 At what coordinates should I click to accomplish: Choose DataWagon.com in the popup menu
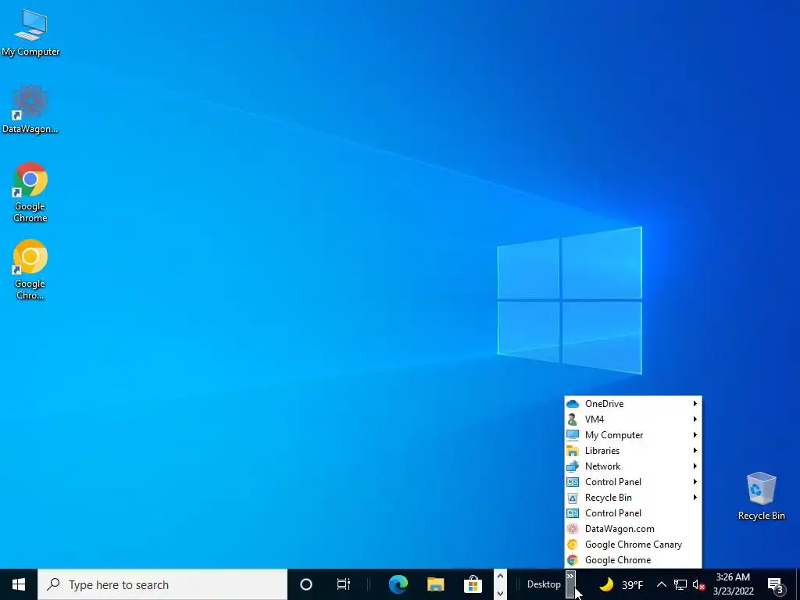(633, 529)
